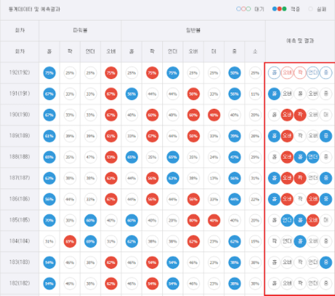Viewport: 335px width, 296px height.
Task: Select the blue 중 result circle in round 183
Action: point(326,262)
